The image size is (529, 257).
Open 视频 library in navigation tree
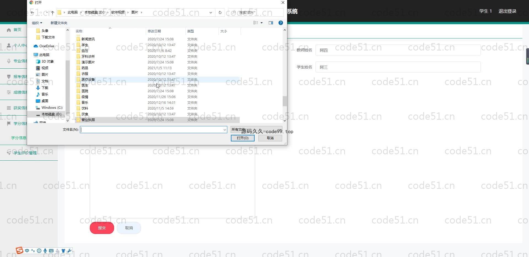(x=42, y=68)
